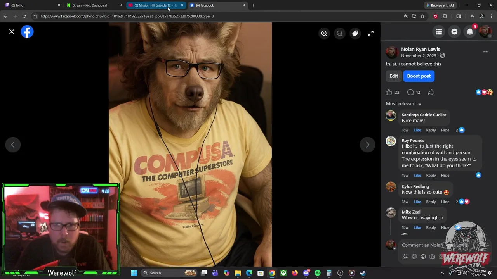This screenshot has height=279, width=497.
Task: Switch to Stream - Kick Dashboard tab
Action: 94,5
